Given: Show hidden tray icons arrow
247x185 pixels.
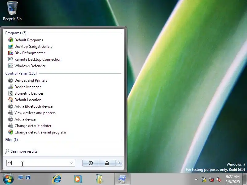Looking at the screenshot, I should (x=196, y=179).
